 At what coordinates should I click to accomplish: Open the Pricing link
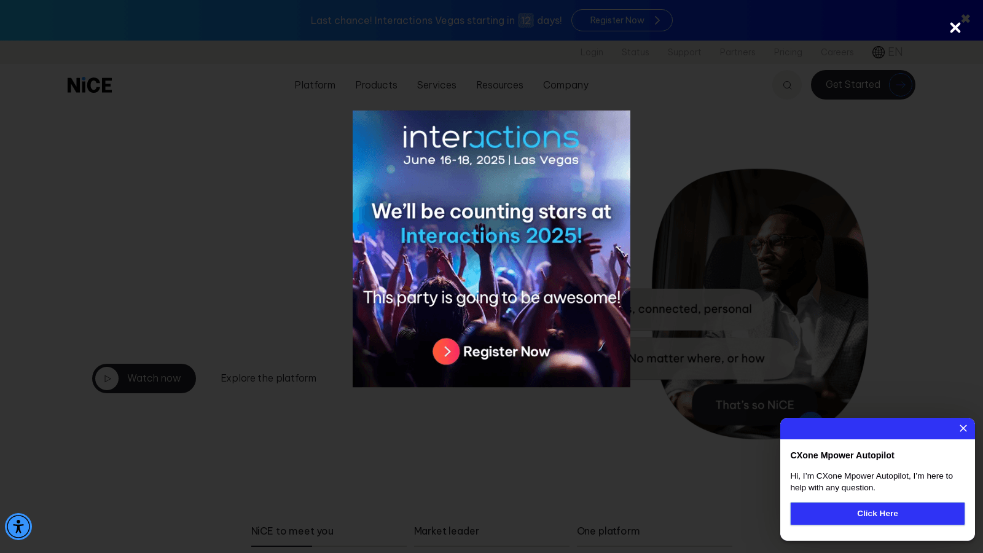point(788,52)
